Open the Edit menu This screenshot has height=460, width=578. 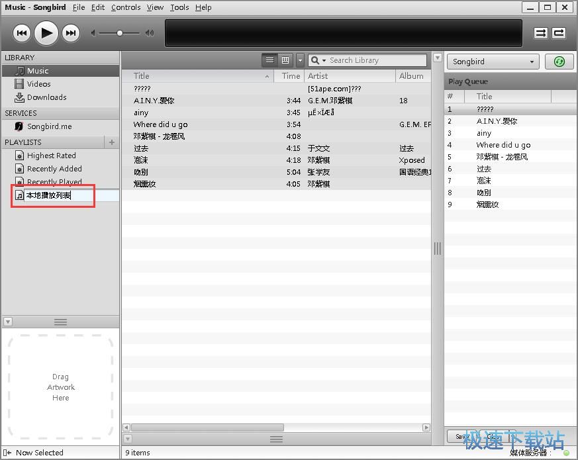pos(98,7)
